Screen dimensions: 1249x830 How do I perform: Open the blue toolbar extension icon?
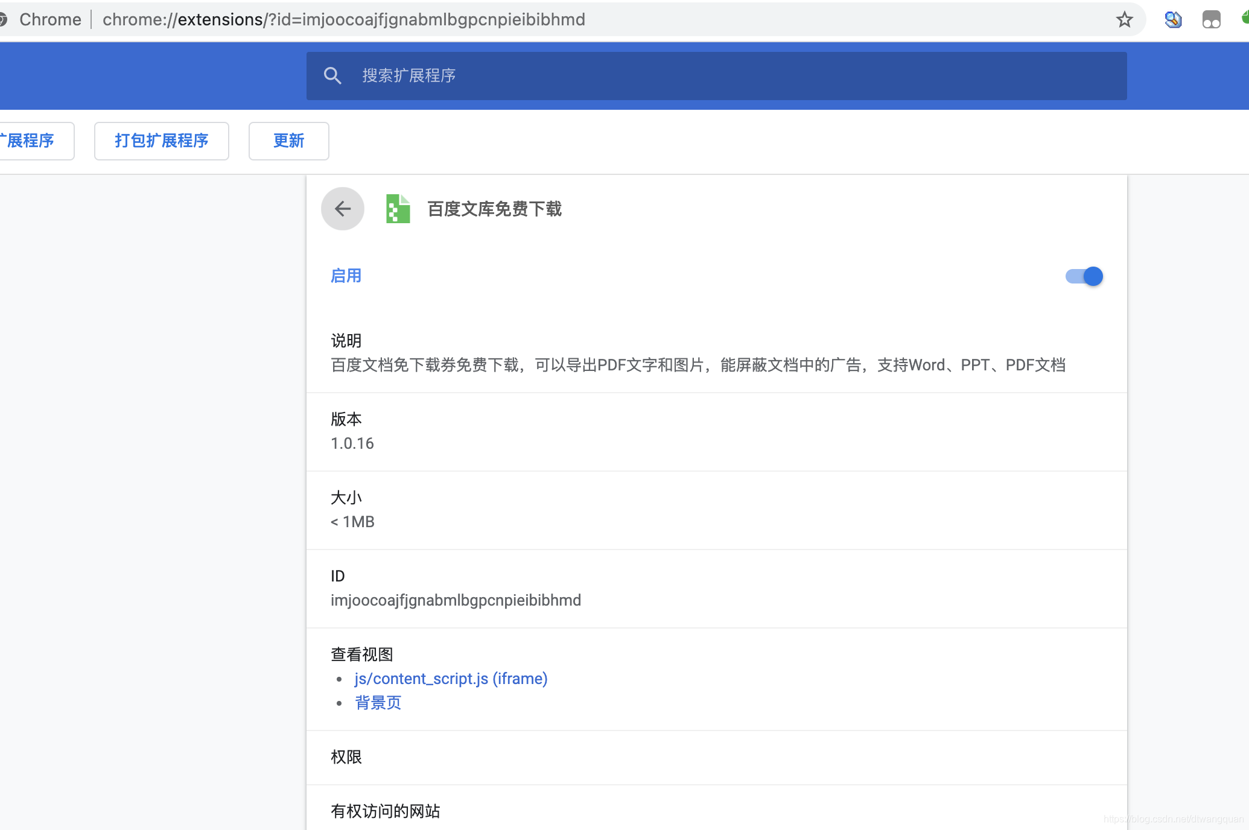pos(1173,20)
